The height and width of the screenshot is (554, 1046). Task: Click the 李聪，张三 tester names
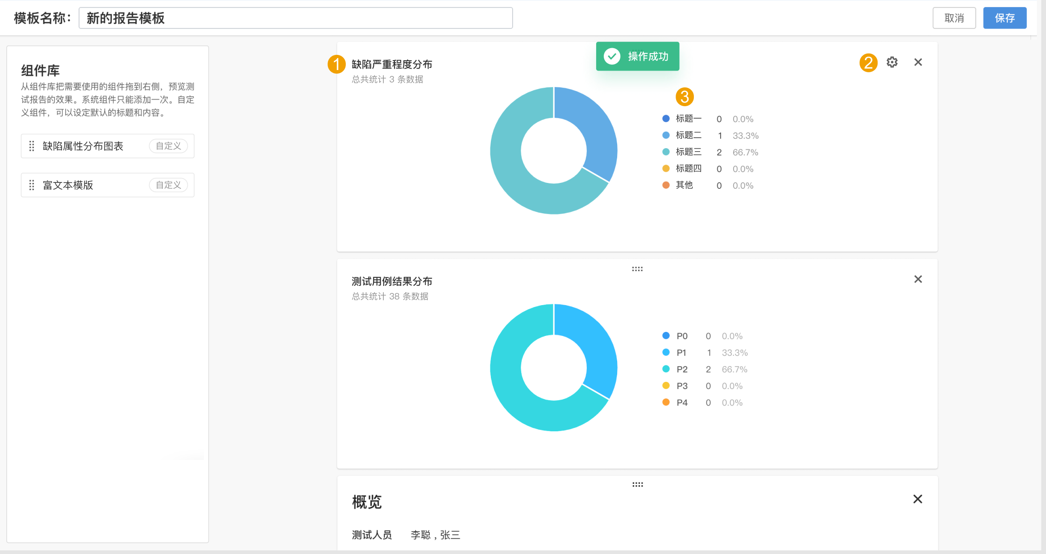point(435,535)
